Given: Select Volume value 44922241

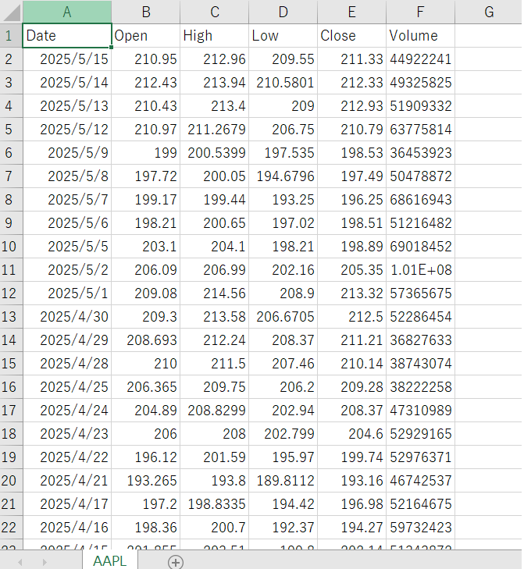Looking at the screenshot, I should pos(420,59).
